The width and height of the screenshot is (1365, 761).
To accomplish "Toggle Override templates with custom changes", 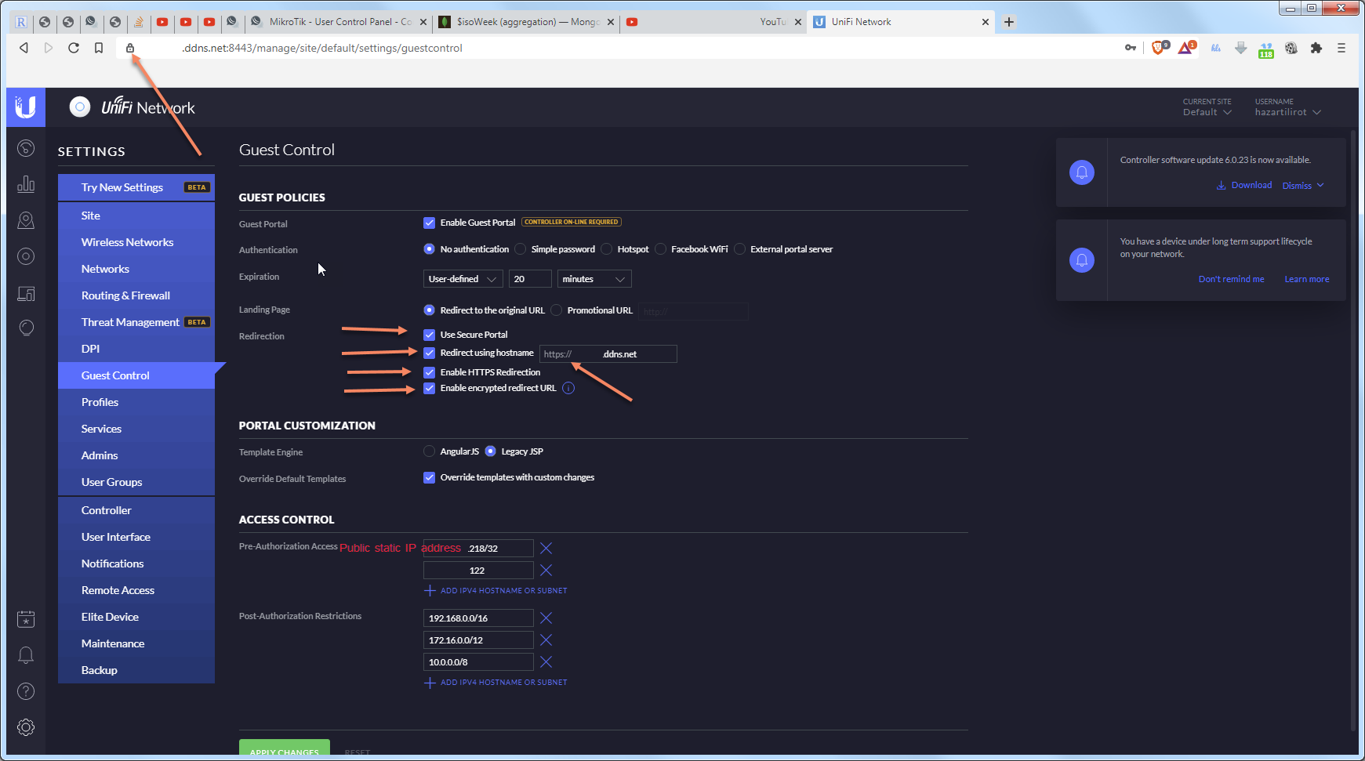I will pyautogui.click(x=429, y=477).
